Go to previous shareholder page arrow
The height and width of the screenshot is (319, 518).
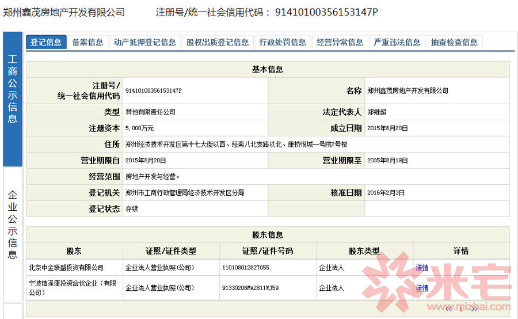coord(448,309)
